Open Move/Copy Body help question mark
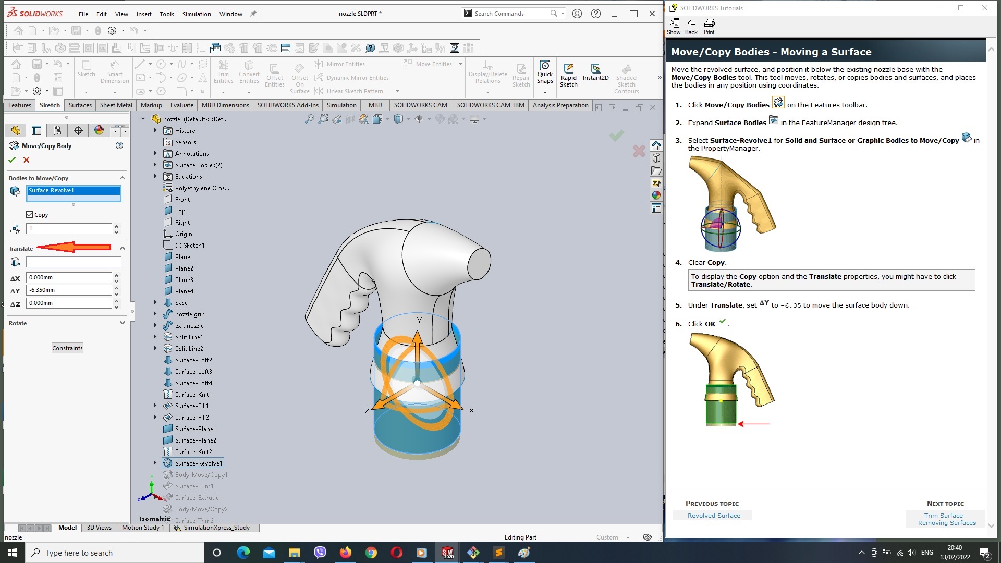 (119, 146)
